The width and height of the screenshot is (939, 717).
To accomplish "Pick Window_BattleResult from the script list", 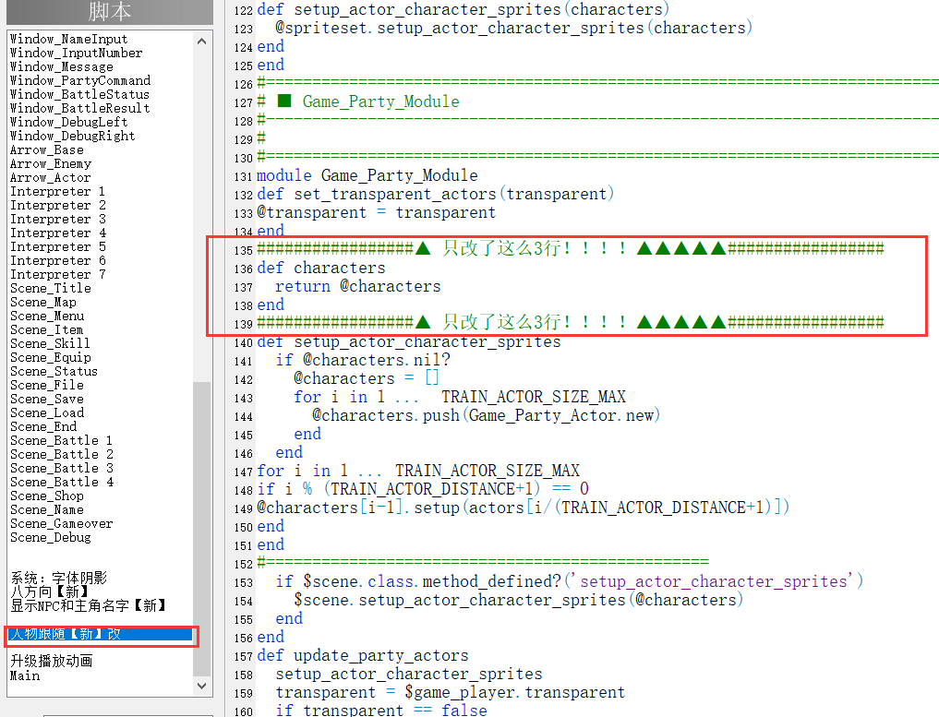I will (x=79, y=108).
